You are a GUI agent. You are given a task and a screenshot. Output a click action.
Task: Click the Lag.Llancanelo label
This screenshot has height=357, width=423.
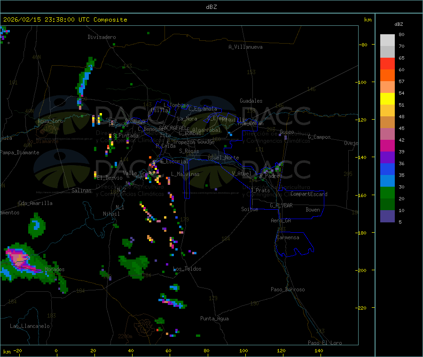[30, 326]
